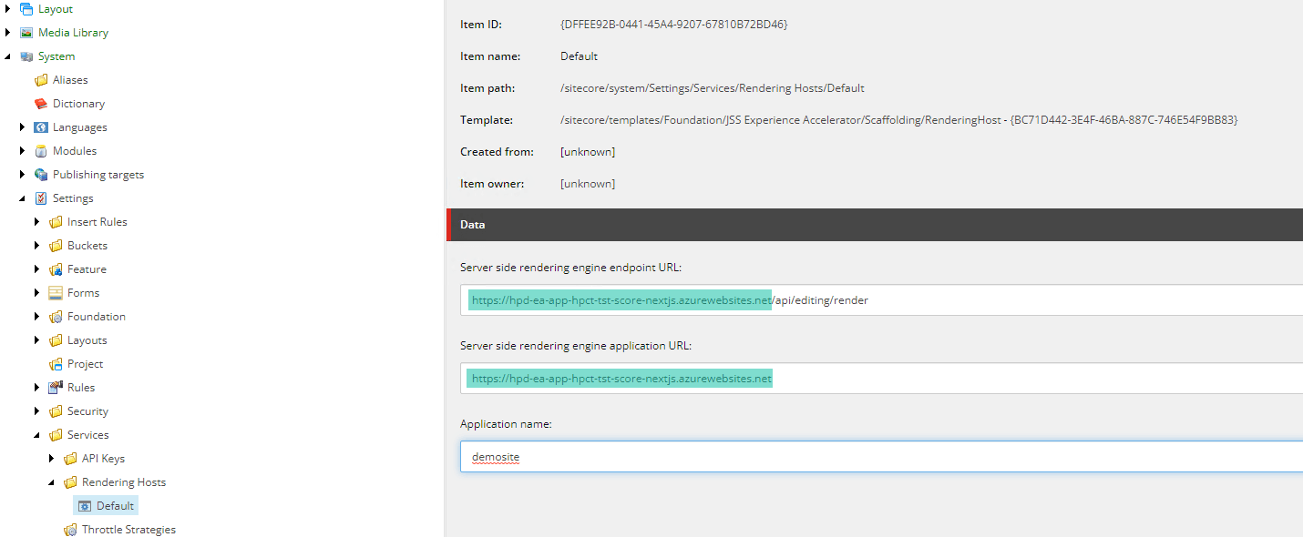Collapse the Rendering Hosts node
The height and width of the screenshot is (537, 1303).
(50, 481)
